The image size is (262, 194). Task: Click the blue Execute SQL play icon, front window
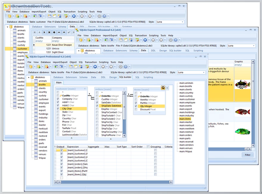95,67
